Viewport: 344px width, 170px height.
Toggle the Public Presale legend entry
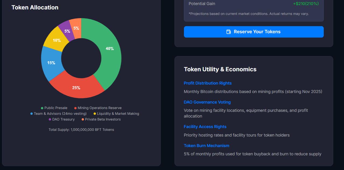(x=54, y=108)
